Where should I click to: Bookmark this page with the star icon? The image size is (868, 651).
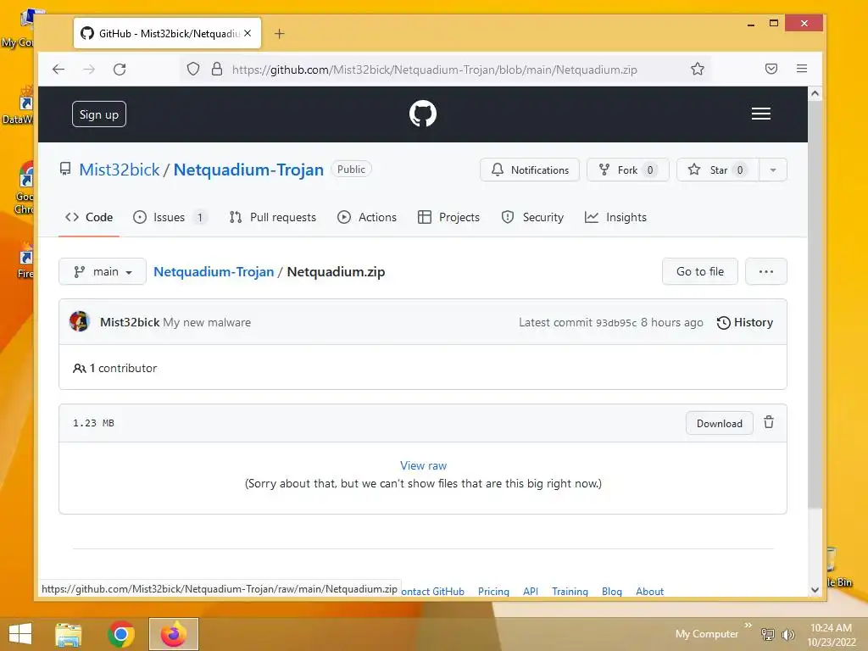pyautogui.click(x=698, y=70)
